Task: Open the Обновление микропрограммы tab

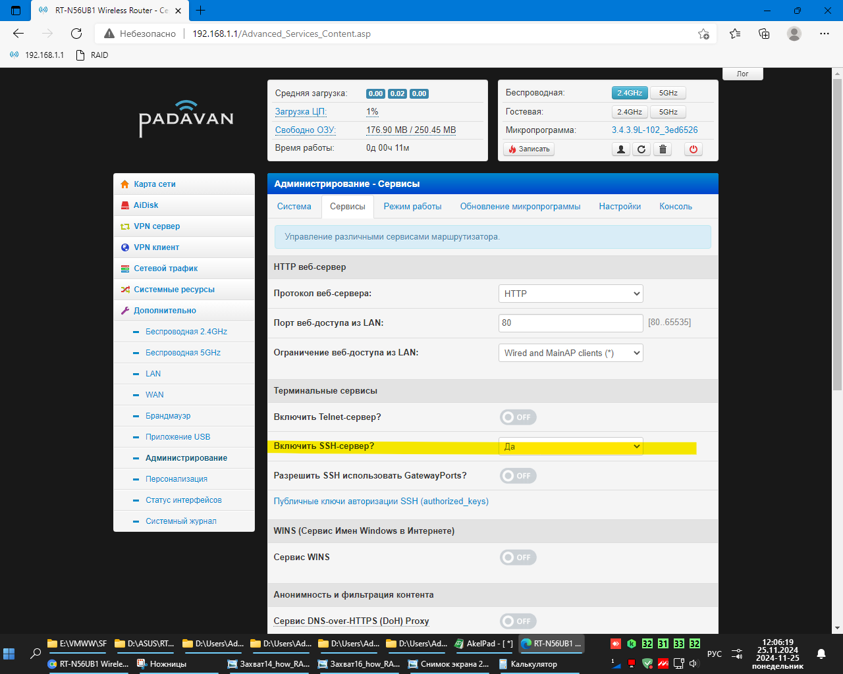Action: tap(520, 207)
